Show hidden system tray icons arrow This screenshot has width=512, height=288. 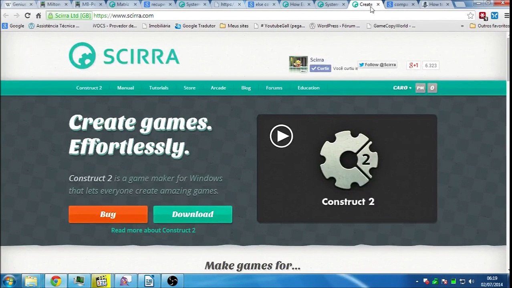[x=417, y=282]
